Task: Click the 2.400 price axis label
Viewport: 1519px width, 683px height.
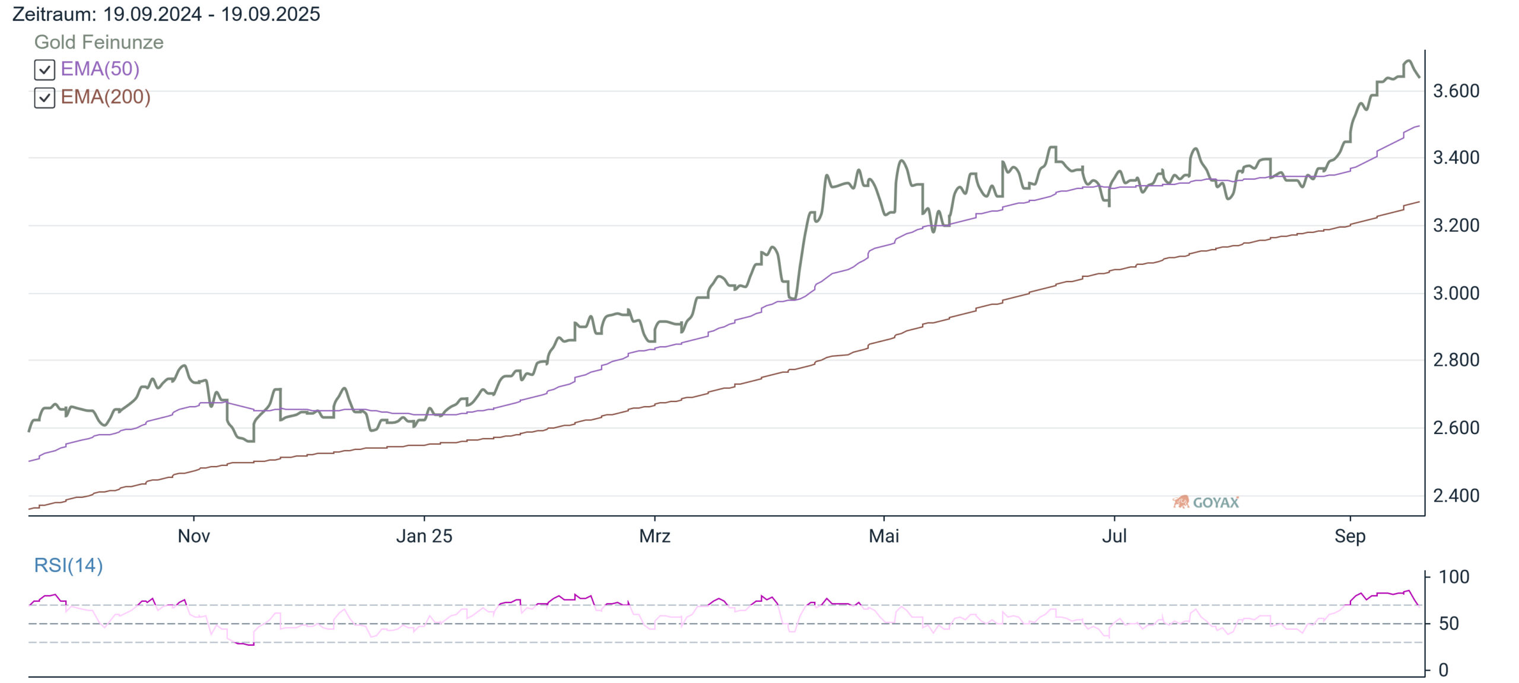Action: click(x=1456, y=495)
